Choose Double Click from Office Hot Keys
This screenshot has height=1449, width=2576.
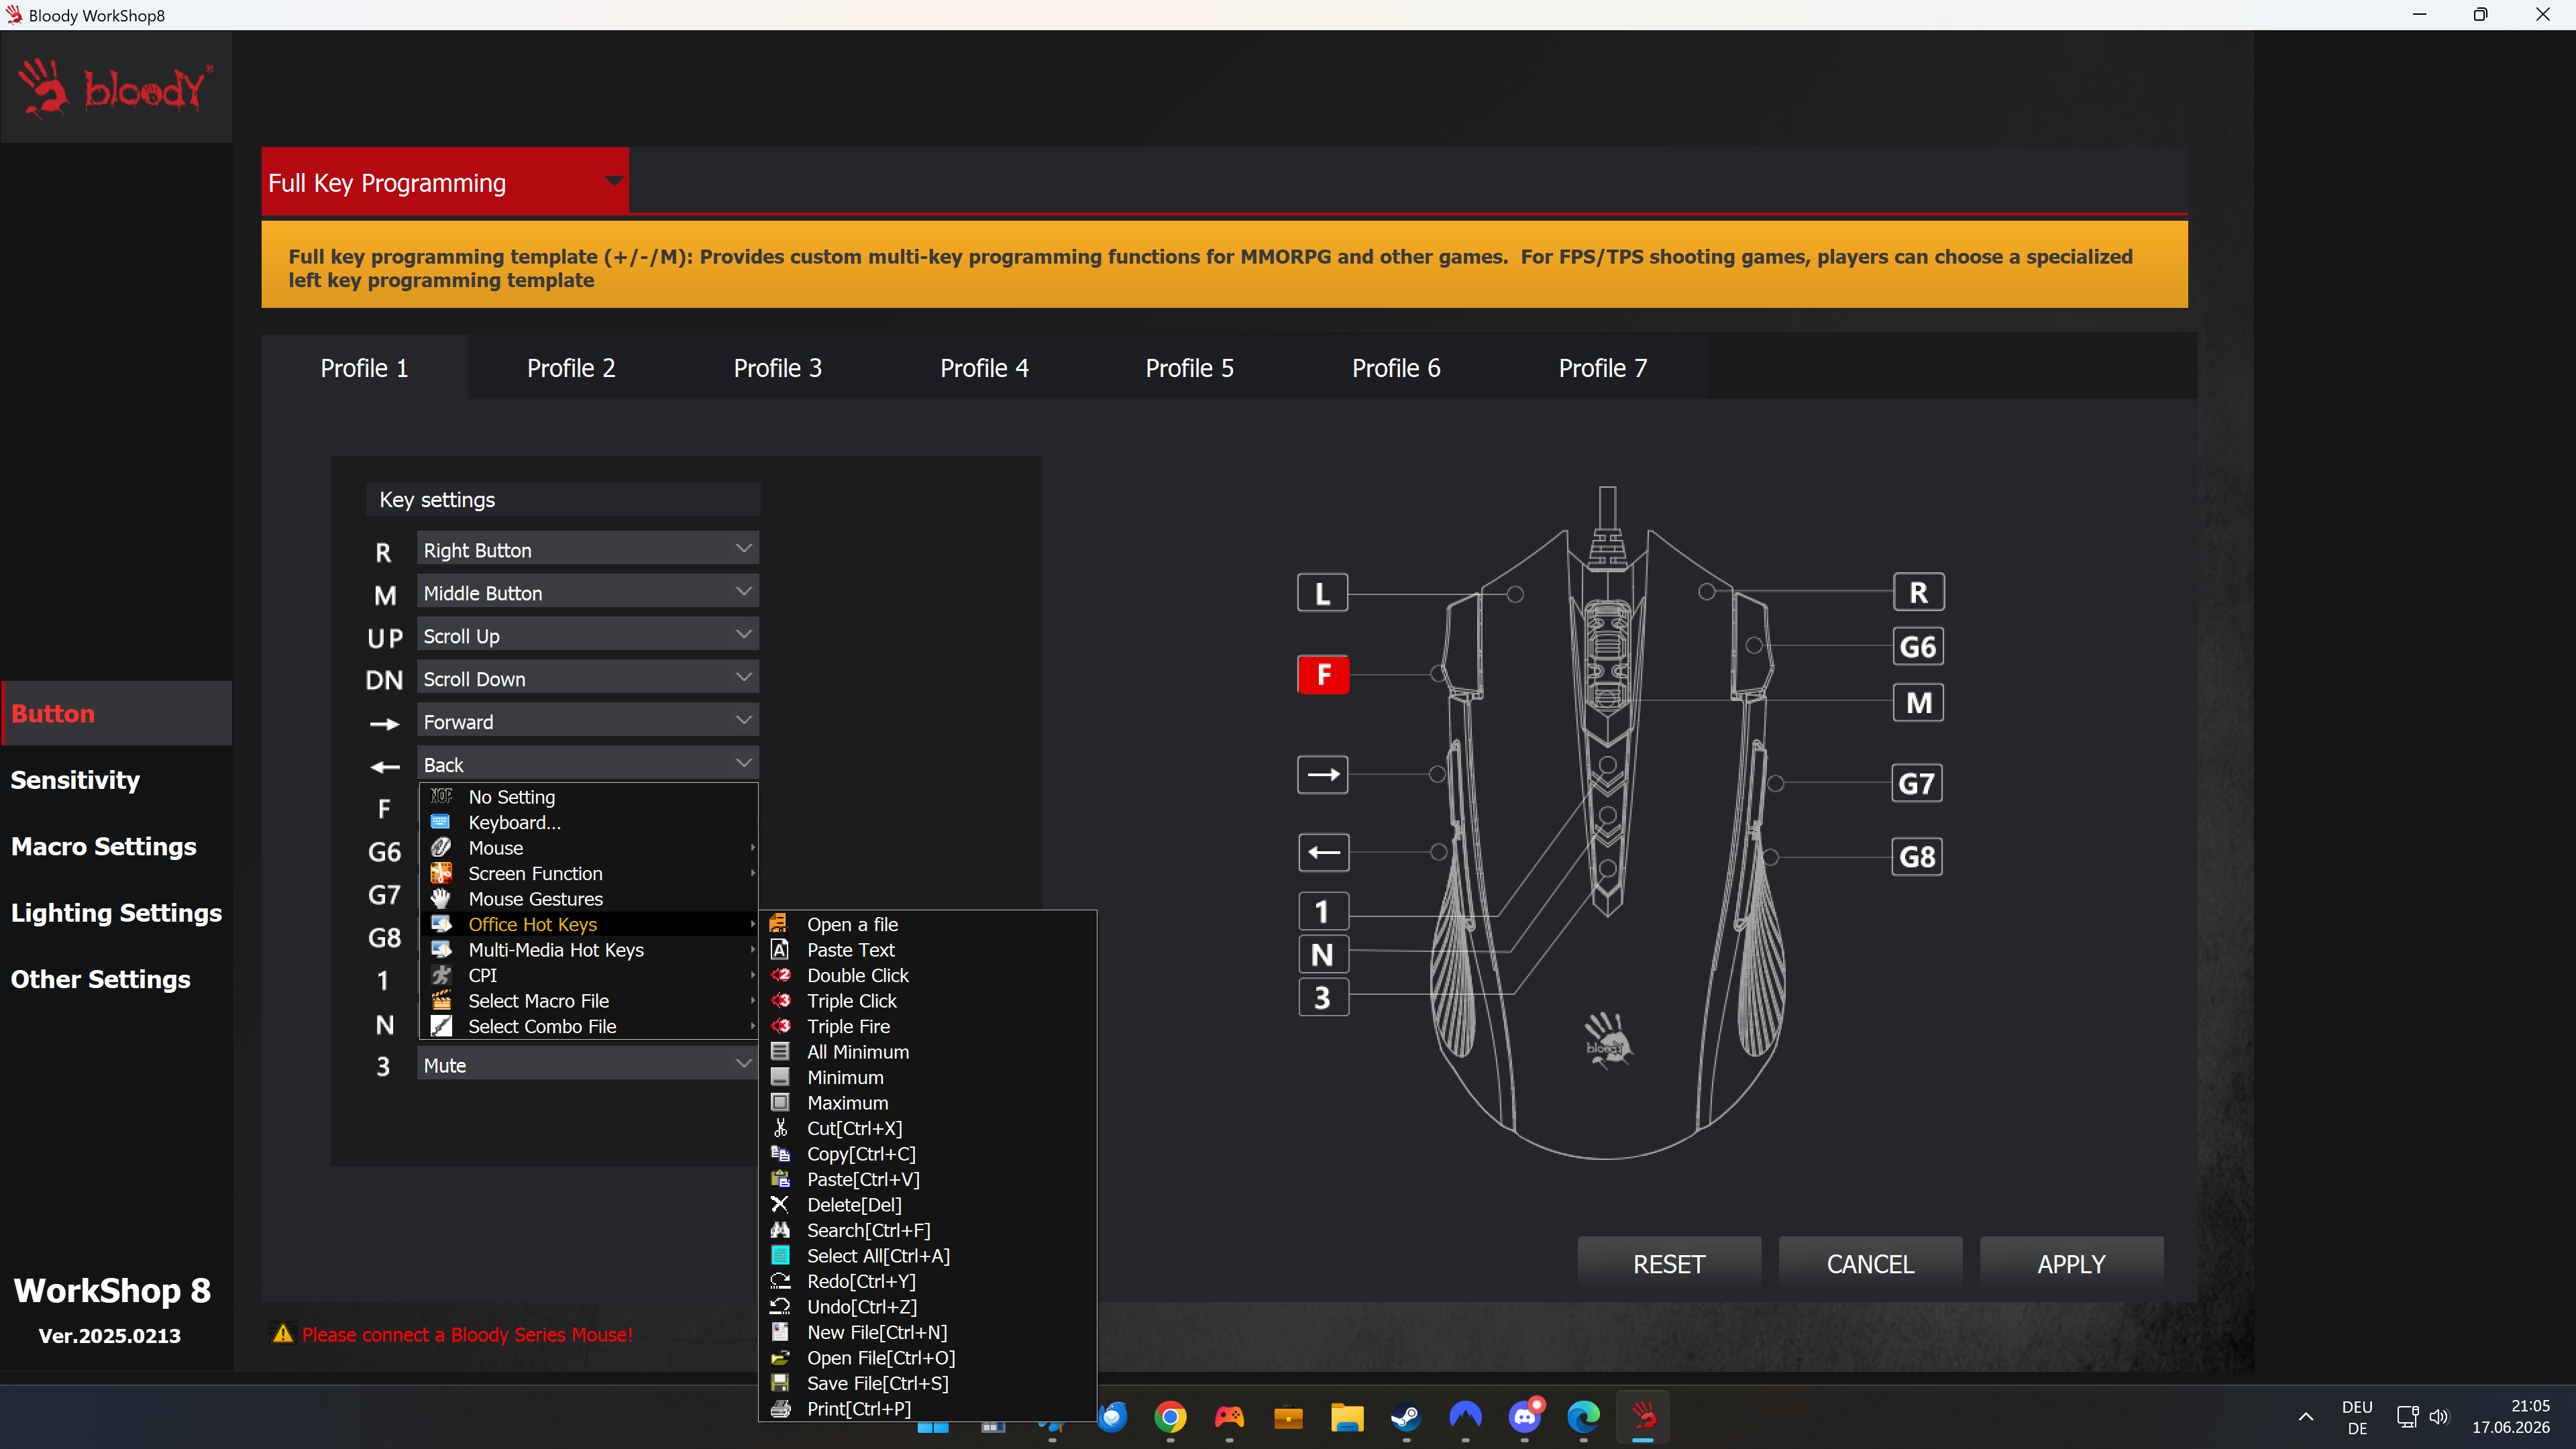tap(927, 975)
